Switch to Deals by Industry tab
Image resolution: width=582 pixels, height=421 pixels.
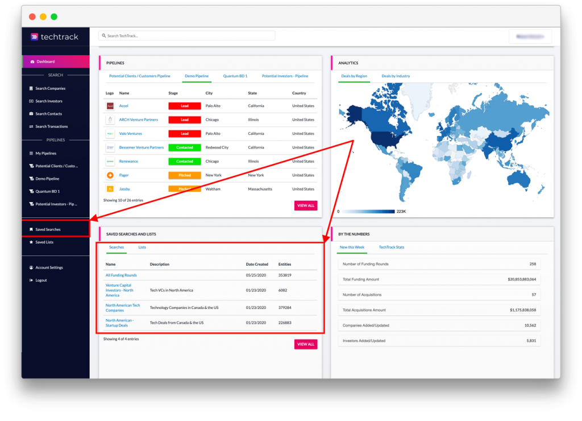pyautogui.click(x=396, y=76)
